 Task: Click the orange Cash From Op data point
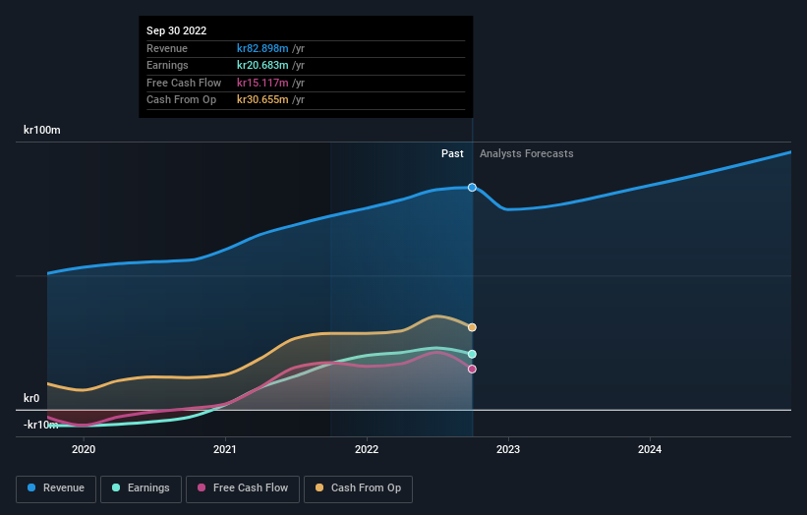coord(472,327)
